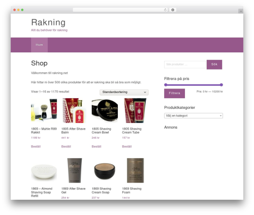Click Beställ under After Shave Balm
254x215 pixels.
pyautogui.click(x=66, y=146)
